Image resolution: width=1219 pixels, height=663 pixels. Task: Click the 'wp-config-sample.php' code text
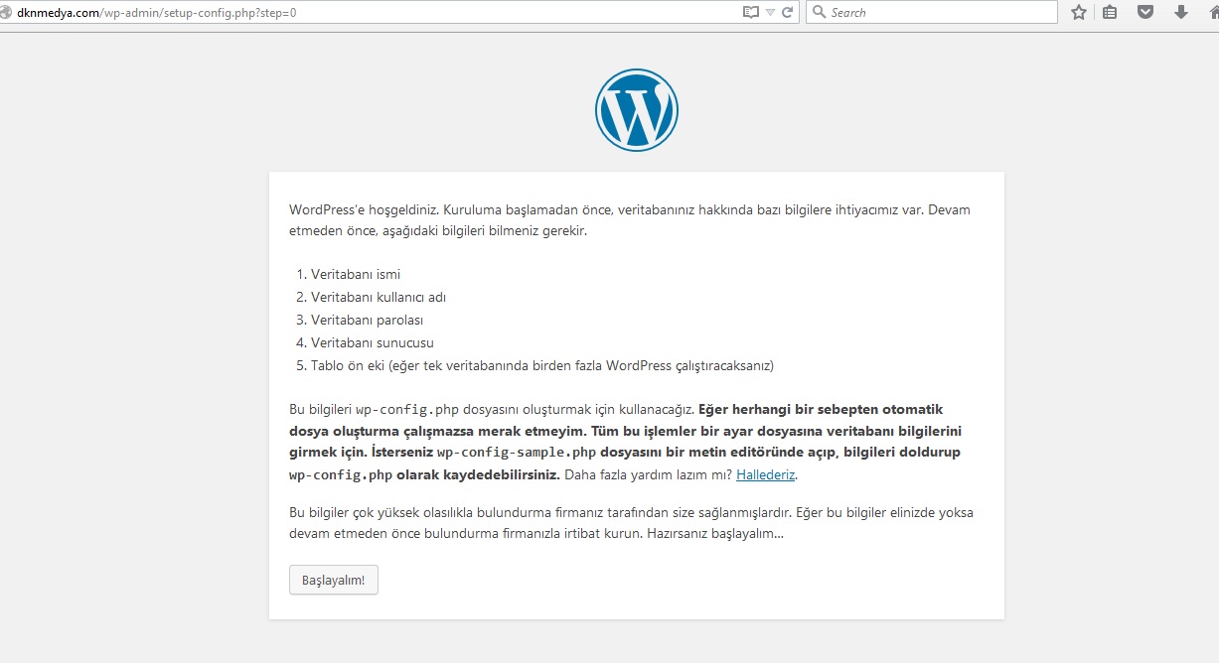click(517, 452)
